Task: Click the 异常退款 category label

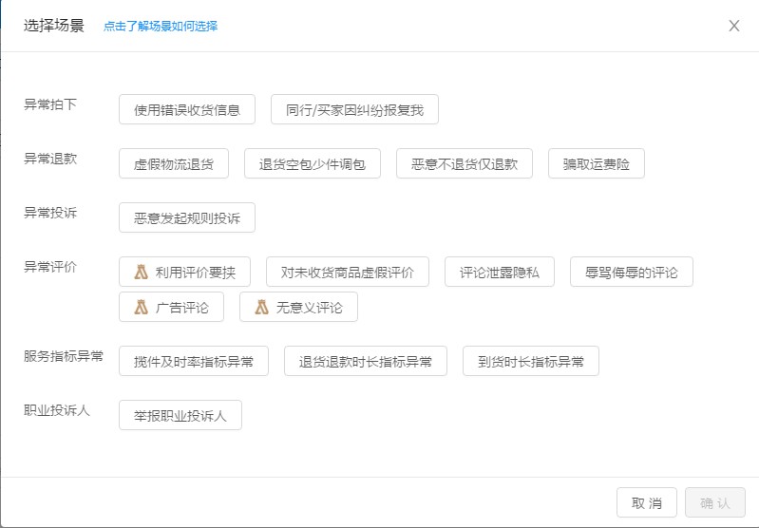Action: coord(50,159)
